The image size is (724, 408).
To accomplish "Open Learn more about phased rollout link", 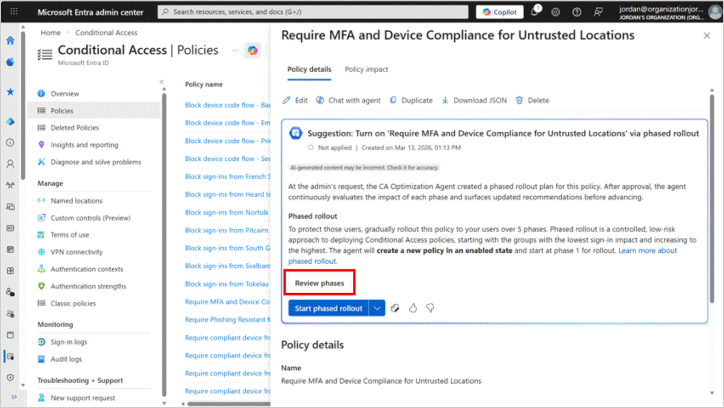I will [x=647, y=250].
